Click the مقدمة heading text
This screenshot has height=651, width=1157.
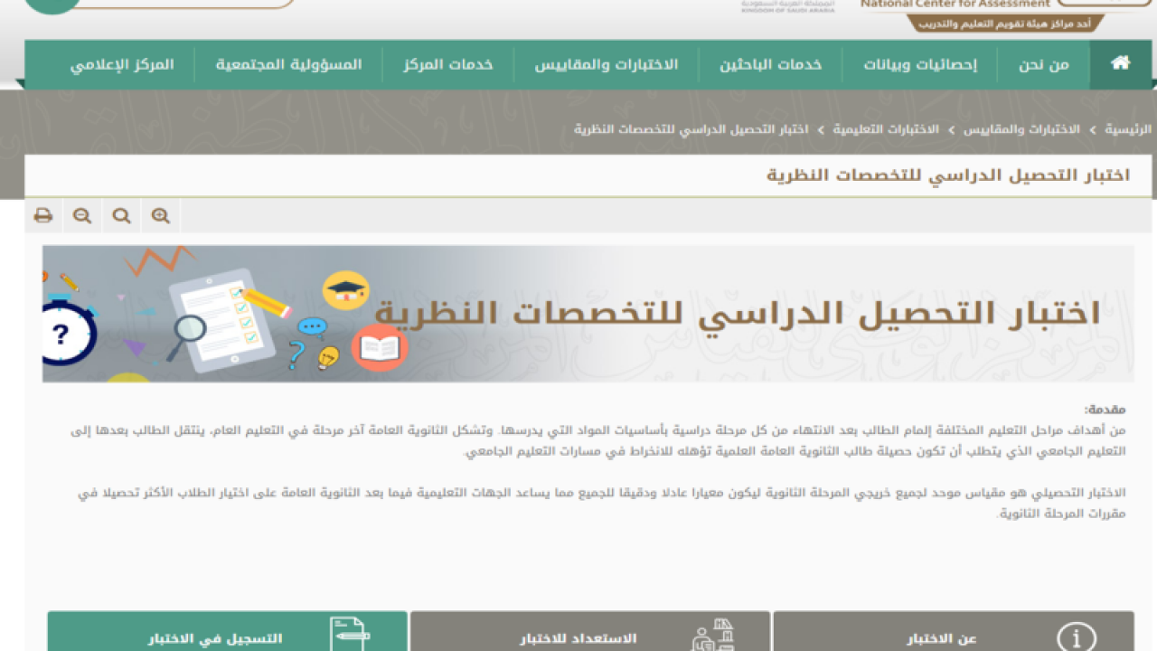point(1105,410)
